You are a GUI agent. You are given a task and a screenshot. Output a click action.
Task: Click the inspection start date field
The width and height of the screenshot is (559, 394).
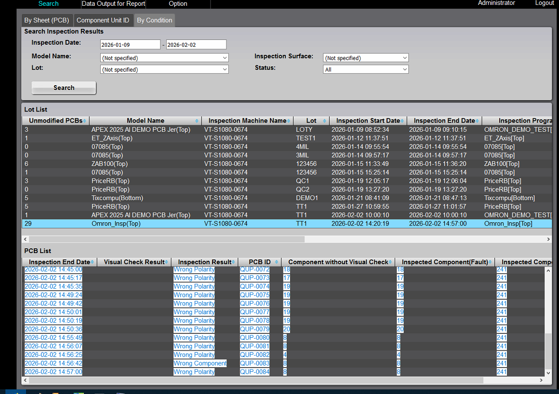[130, 44]
